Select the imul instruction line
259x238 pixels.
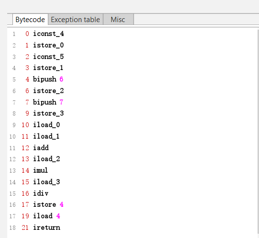pyautogui.click(x=41, y=170)
